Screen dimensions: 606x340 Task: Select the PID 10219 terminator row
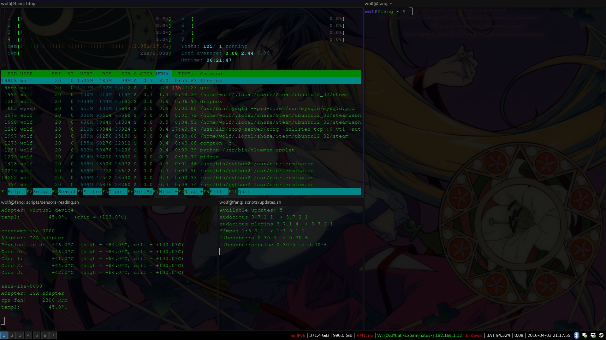click(x=181, y=171)
